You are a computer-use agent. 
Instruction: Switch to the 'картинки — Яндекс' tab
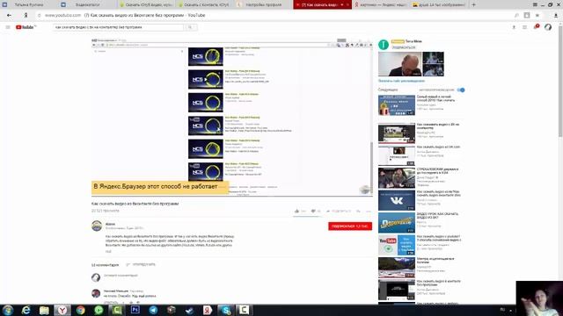(x=381, y=4)
